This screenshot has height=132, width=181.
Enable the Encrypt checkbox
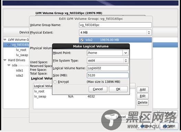55,82
